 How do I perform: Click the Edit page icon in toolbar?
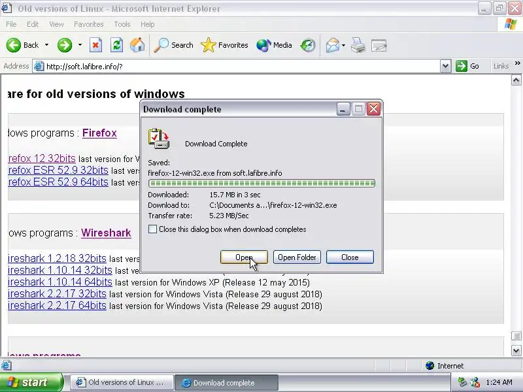[379, 45]
